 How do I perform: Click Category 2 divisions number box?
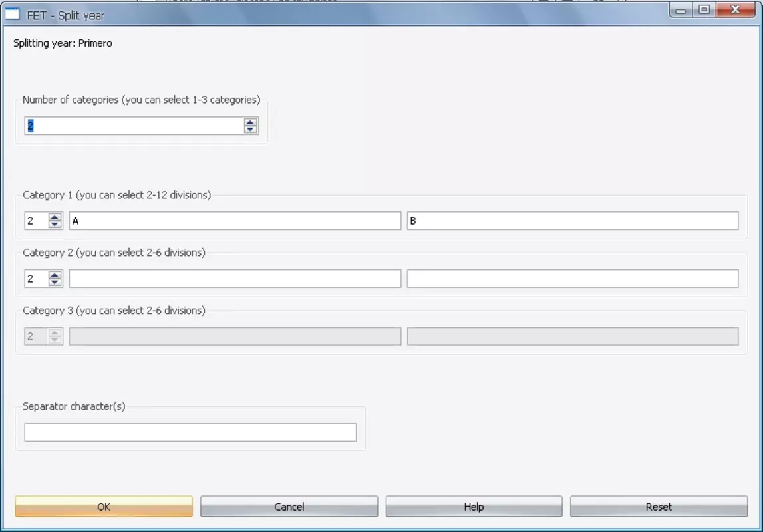pos(37,279)
